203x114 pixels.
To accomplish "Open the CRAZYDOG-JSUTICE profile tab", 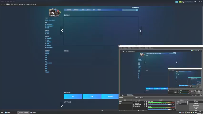I will (x=28, y=4).
